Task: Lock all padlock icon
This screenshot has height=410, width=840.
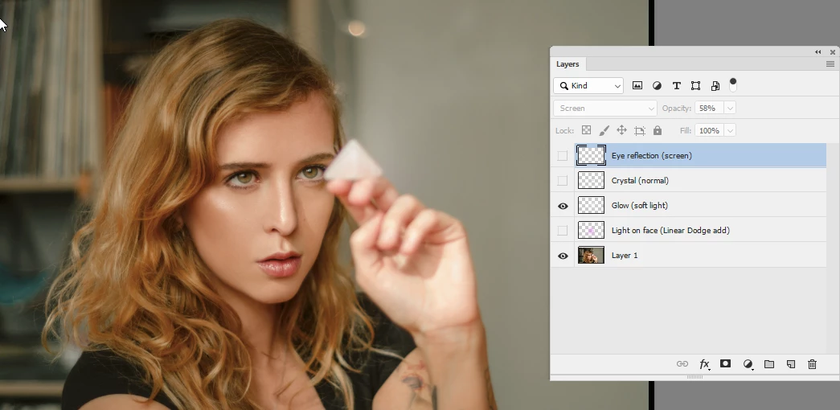Action: click(658, 130)
